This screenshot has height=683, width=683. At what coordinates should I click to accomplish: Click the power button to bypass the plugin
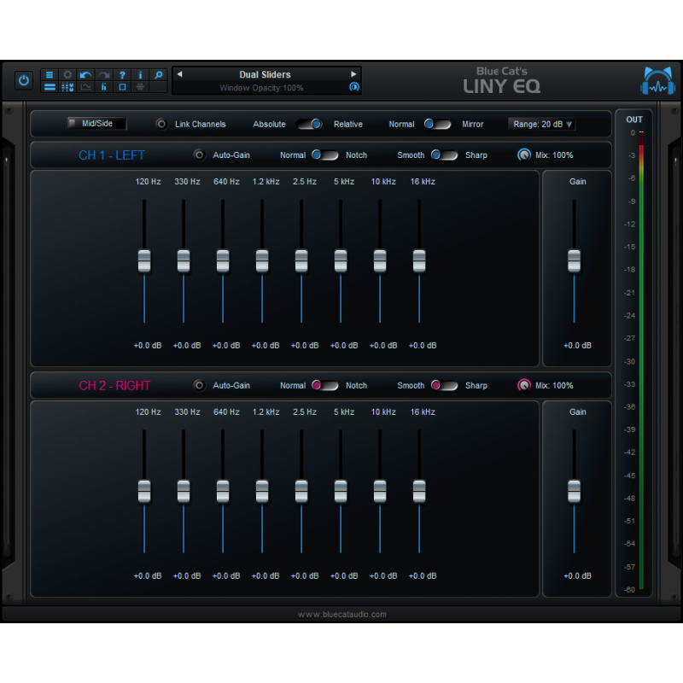click(23, 80)
